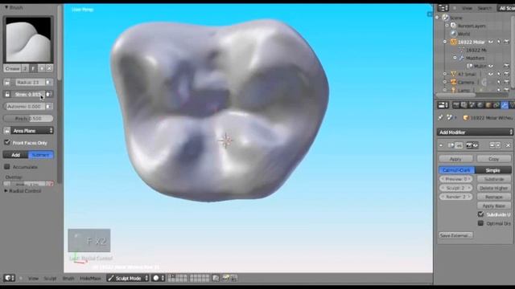The height and width of the screenshot is (289, 515).
Task: Click the Delete Higher button
Action: click(x=493, y=188)
